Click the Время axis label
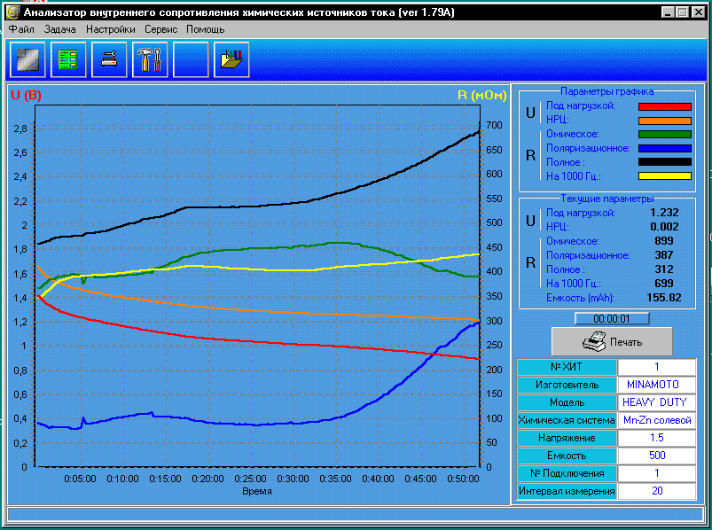 point(257,491)
